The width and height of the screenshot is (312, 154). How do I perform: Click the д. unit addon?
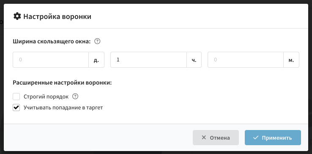pyautogui.click(x=96, y=60)
